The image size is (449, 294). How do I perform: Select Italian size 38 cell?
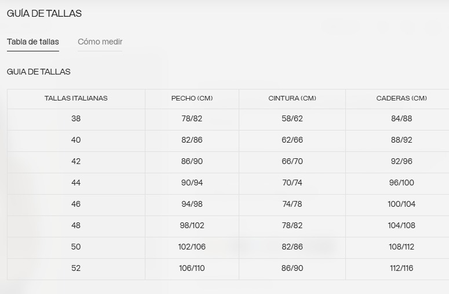(76, 118)
